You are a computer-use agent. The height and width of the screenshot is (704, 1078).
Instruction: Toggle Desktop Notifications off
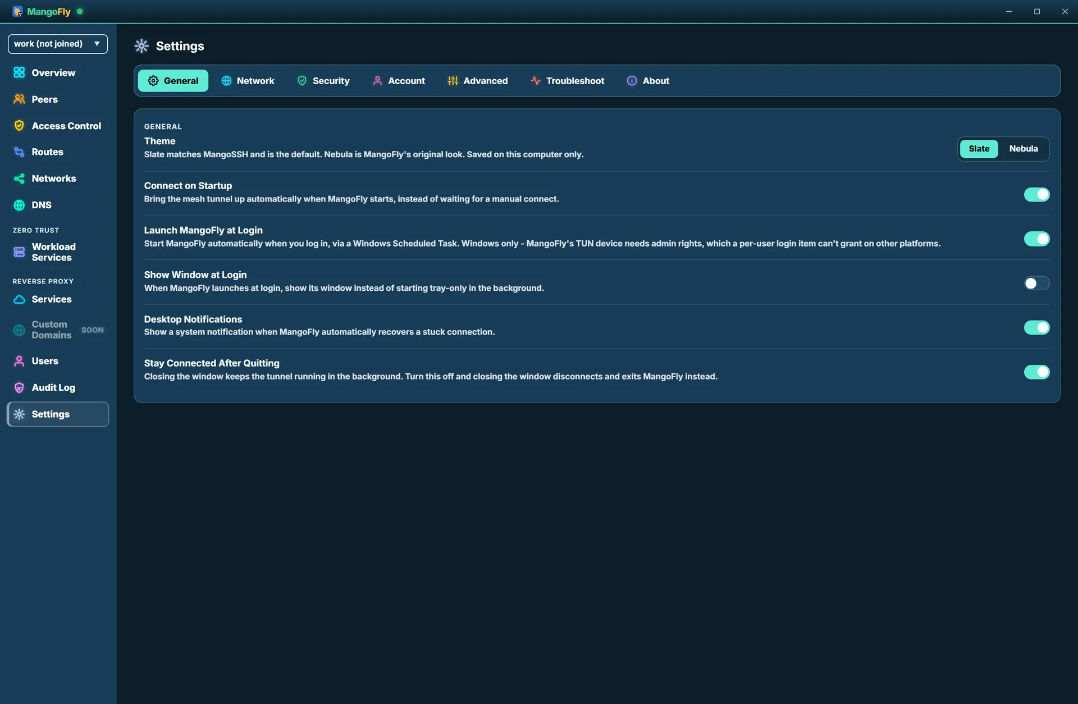(1036, 327)
